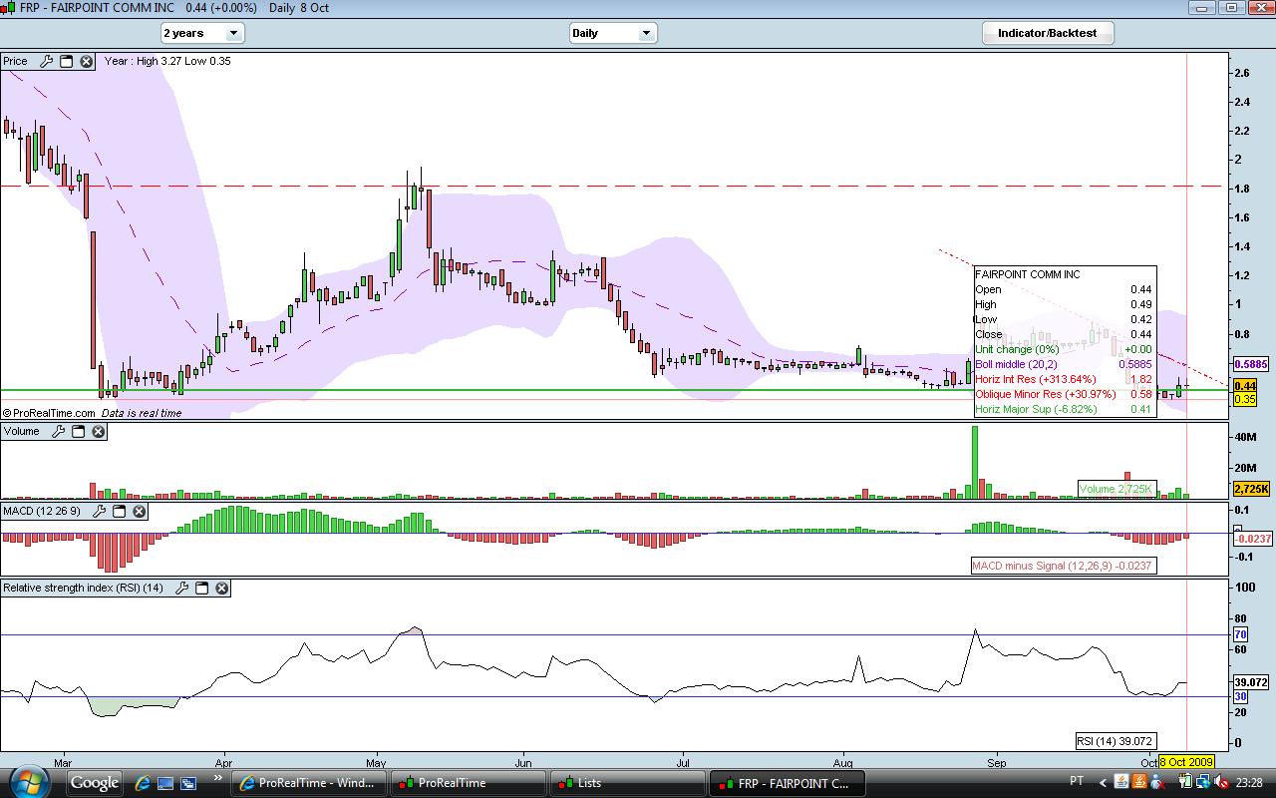Maximize the RSI panel
The height and width of the screenshot is (798, 1276).
pyautogui.click(x=201, y=588)
